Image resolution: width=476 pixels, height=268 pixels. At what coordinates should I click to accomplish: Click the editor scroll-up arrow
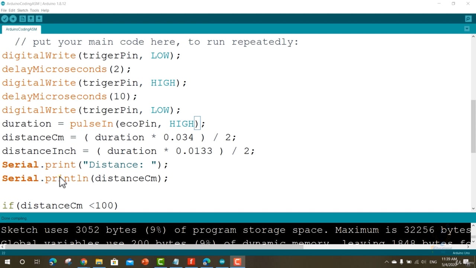point(473,36)
